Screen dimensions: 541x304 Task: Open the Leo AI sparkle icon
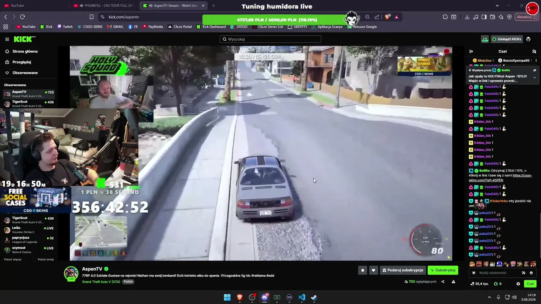501,17
